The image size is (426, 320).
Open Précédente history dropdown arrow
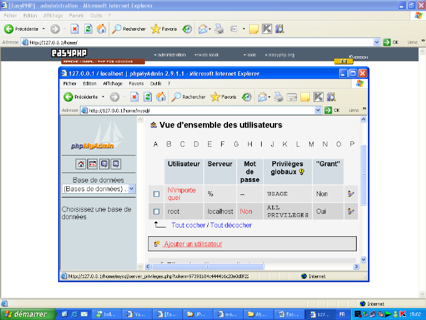point(103,97)
